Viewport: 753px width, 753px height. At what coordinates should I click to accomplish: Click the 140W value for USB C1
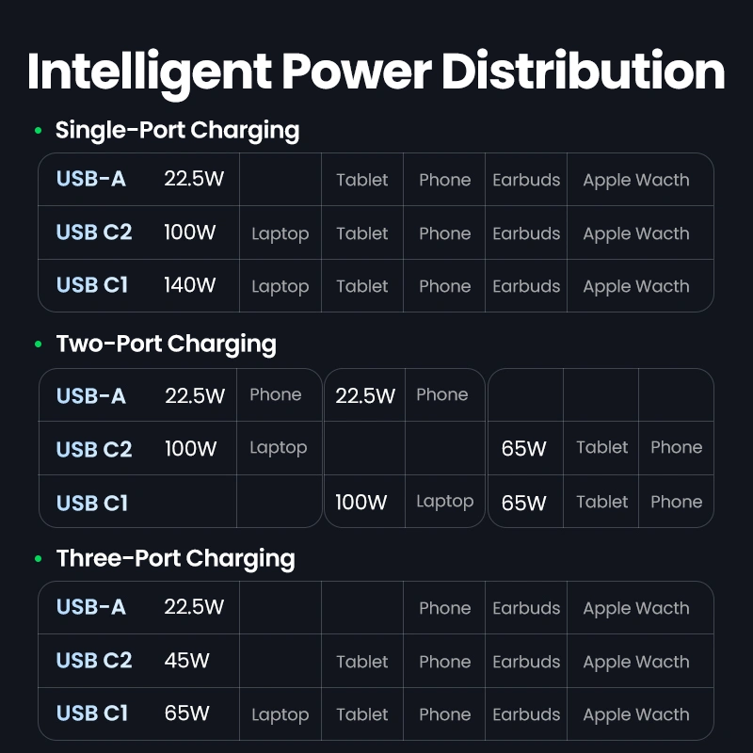[x=189, y=285]
